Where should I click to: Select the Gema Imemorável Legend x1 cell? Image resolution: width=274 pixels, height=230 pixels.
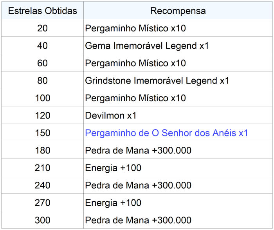[x=147, y=46]
